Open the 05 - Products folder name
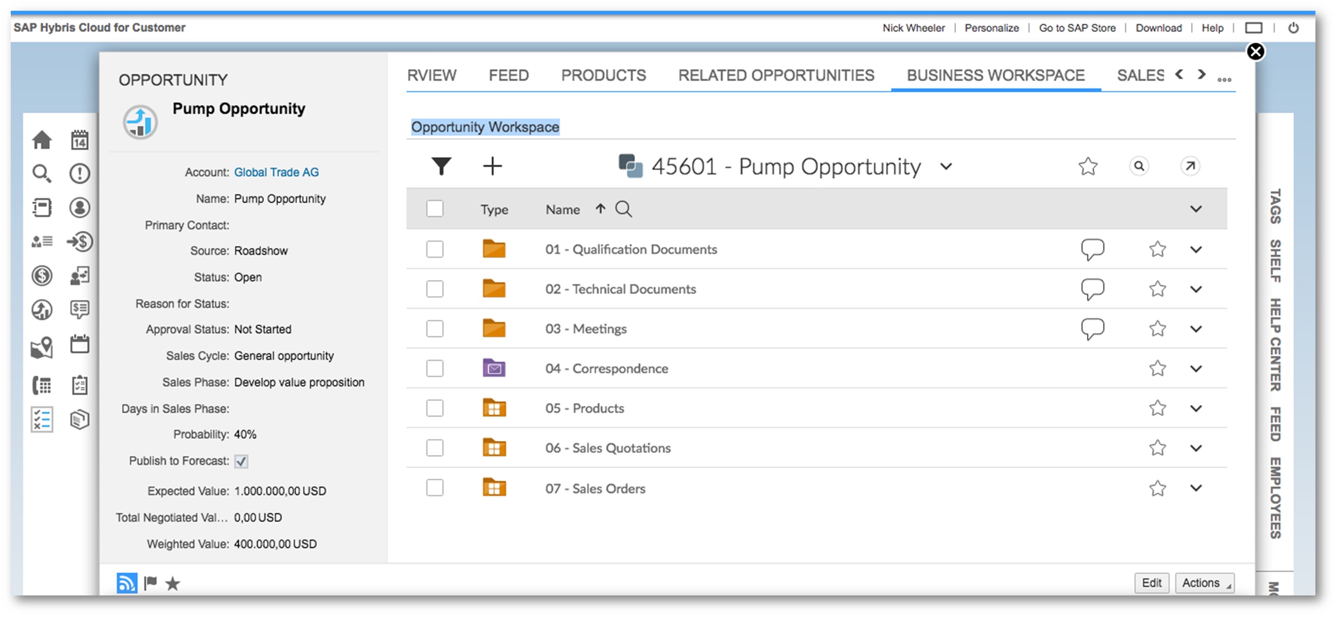1337x617 pixels. click(x=585, y=409)
